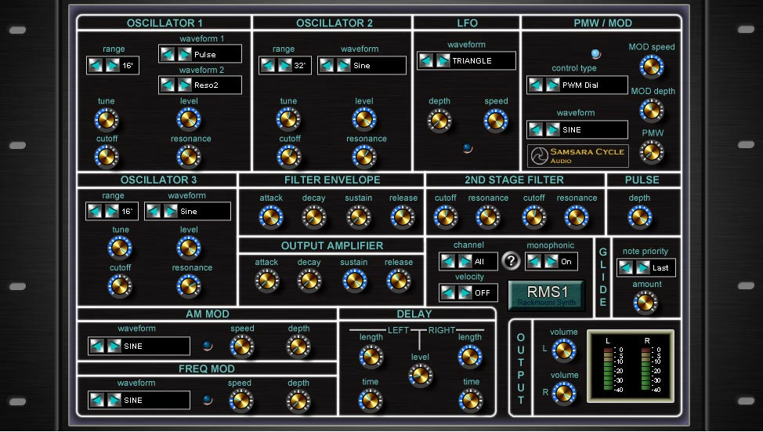Viewport: 763px width, 432px height.
Task: Click next arrow for note priority Last
Action: 643,267
